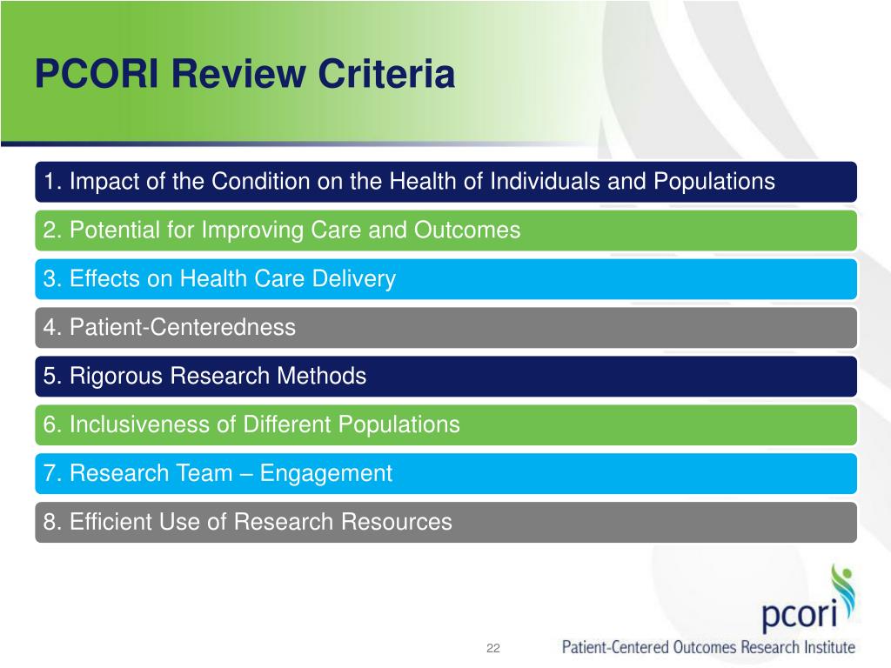Image resolution: width=891 pixels, height=668 pixels.
Task: Select criterion 1 Impact of the Condition bar
Action: click(x=446, y=182)
